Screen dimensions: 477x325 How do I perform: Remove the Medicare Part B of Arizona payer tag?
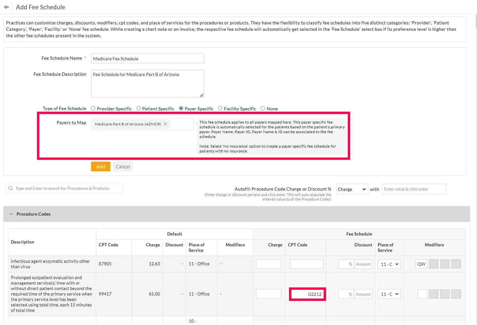(x=165, y=124)
